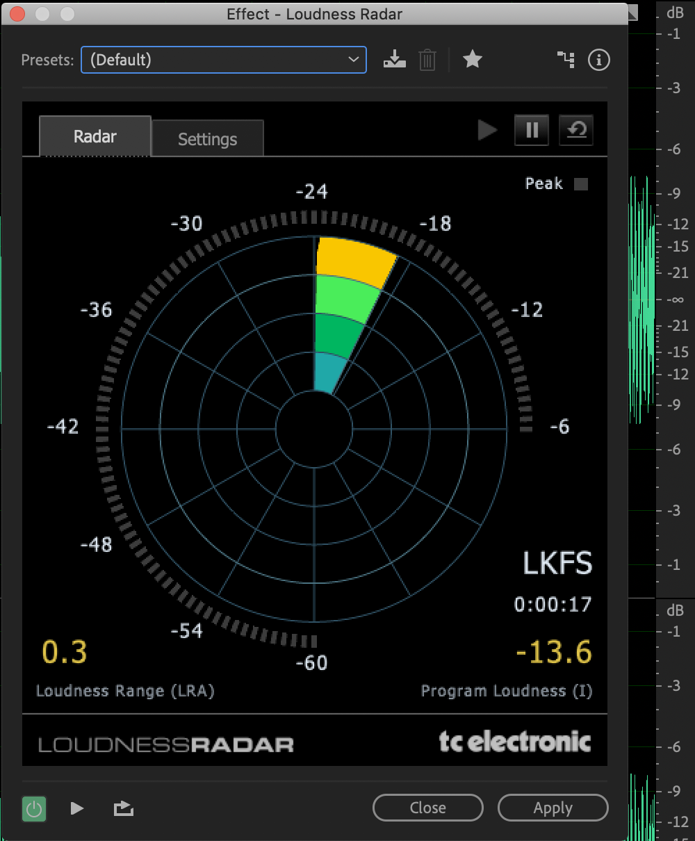Image resolution: width=695 pixels, height=841 pixels.
Task: Click the Loudness Range (LRA) label
Action: (x=125, y=691)
